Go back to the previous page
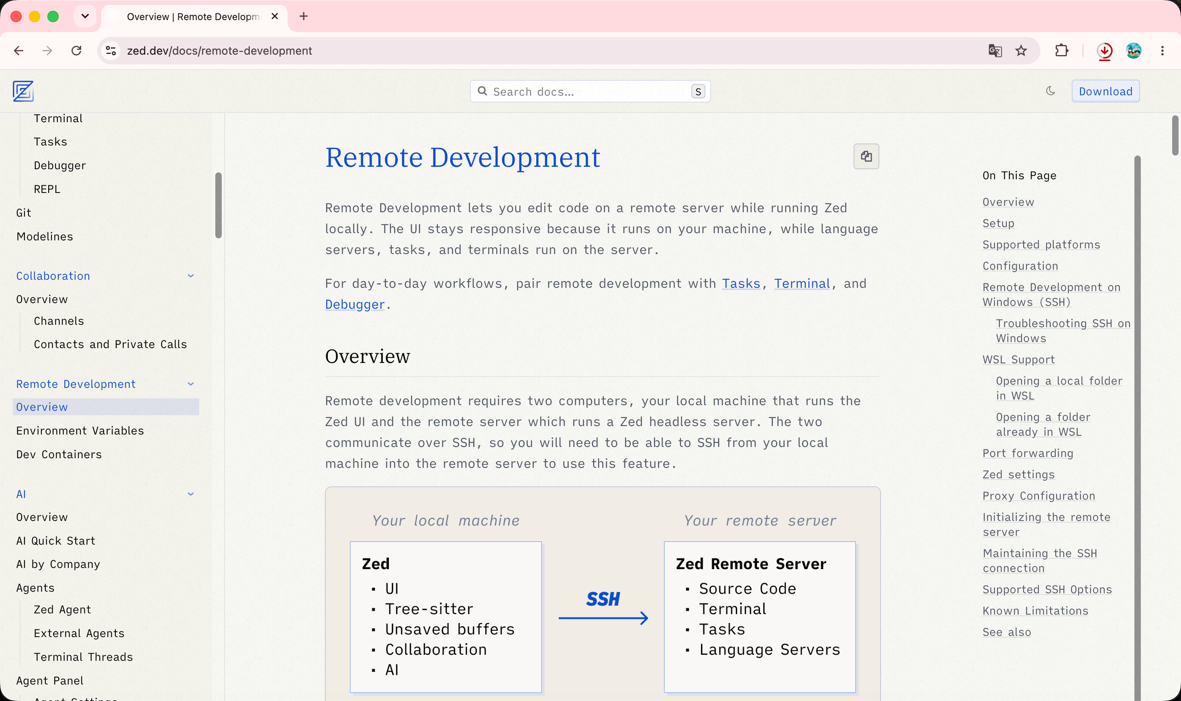Screen dimensions: 1181x701 tap(19, 51)
